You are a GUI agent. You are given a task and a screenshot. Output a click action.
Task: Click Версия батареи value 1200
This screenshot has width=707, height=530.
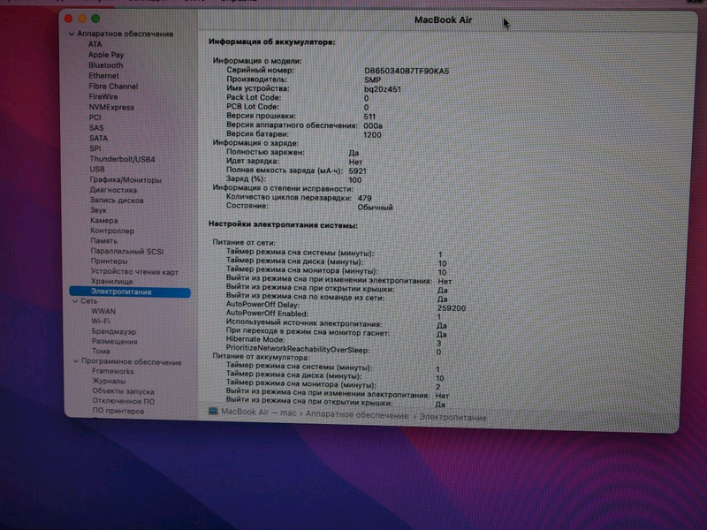coord(372,135)
